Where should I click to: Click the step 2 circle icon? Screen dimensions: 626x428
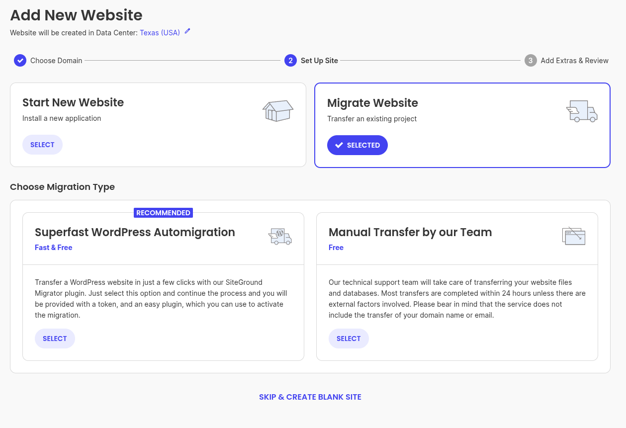[x=290, y=61]
